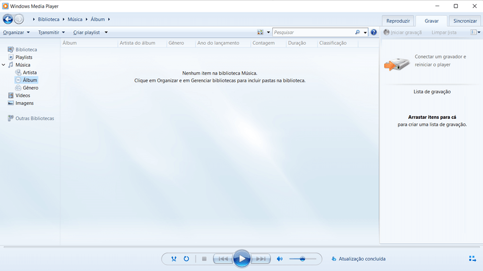Switch to the Sincronizar tab
Viewport: 483px width, 271px height.
[x=465, y=21]
